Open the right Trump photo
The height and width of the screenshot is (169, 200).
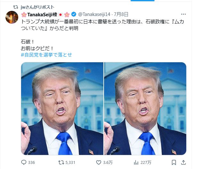[145, 109]
